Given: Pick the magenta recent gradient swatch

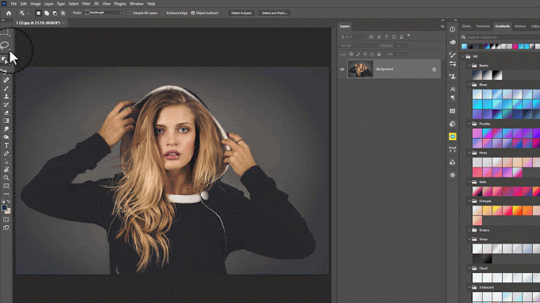Looking at the screenshot, I should [515, 47].
